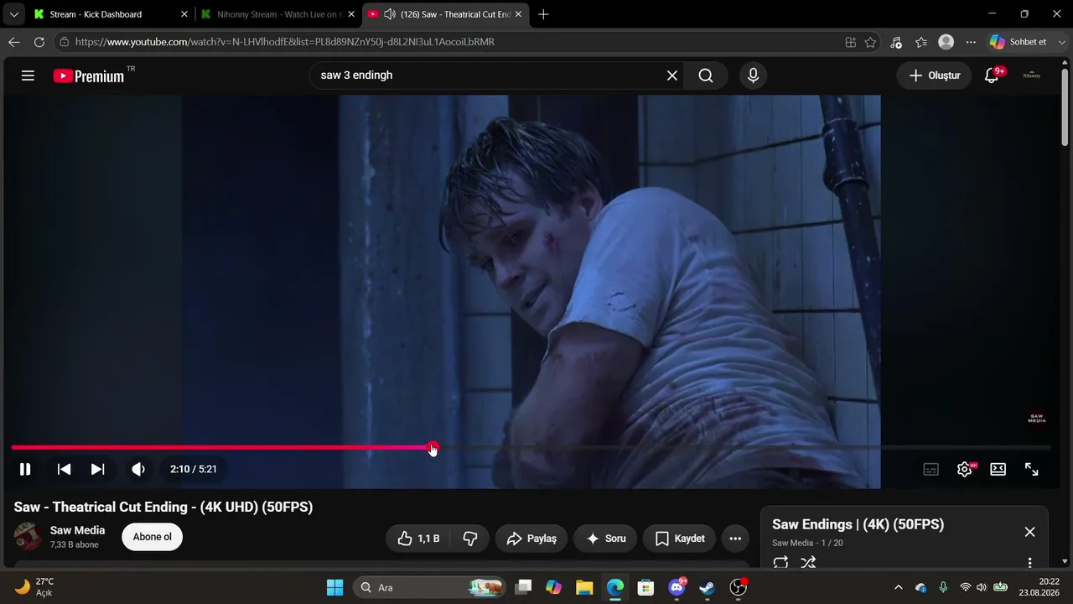Open the Saw Media channel avatar
Image resolution: width=1073 pixels, height=604 pixels.
point(28,537)
